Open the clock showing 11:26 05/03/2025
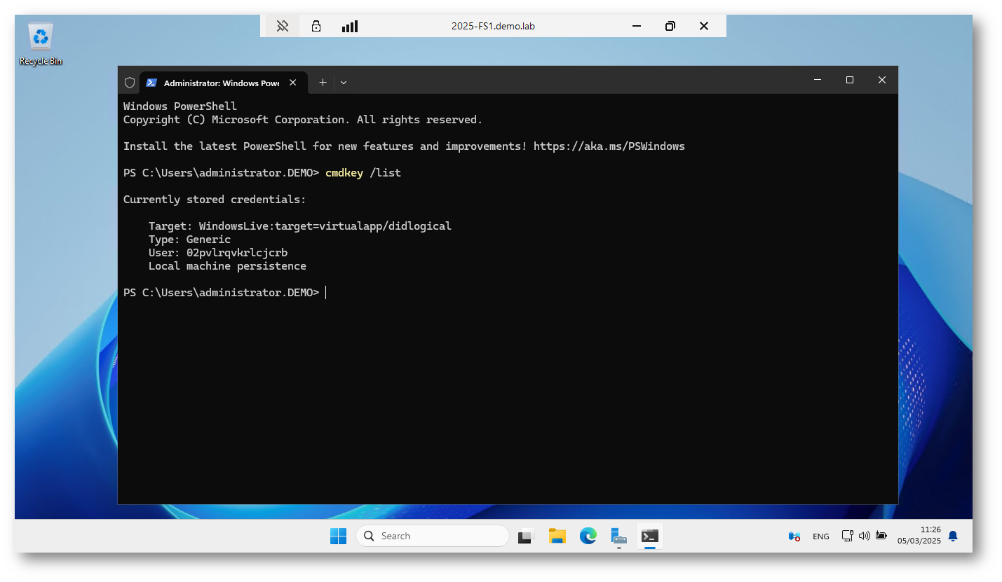 (x=919, y=536)
